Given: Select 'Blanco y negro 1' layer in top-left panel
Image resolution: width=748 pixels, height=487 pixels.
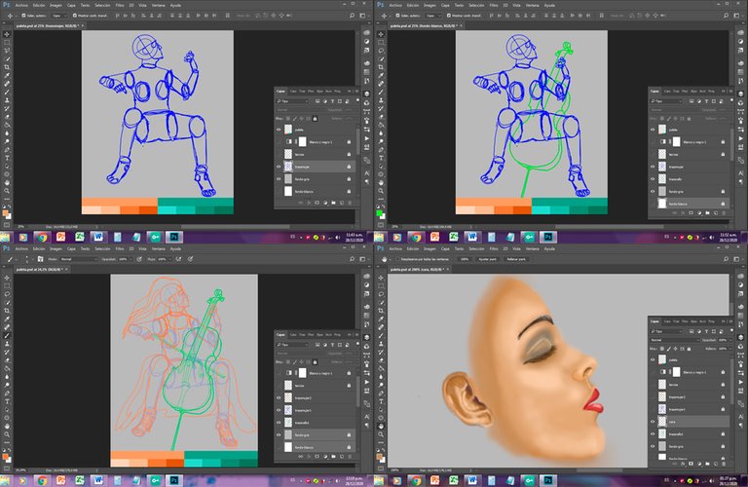Looking at the screenshot, I should [316, 141].
